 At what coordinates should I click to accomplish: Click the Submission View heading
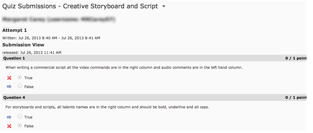tap(23, 45)
